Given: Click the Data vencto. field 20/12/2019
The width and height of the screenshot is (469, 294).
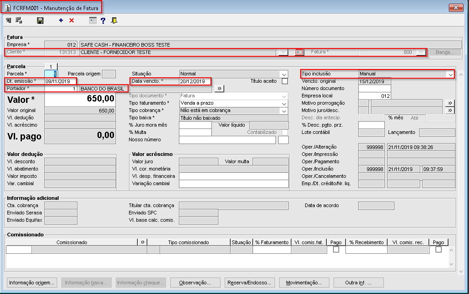Looking at the screenshot, I should (195, 81).
